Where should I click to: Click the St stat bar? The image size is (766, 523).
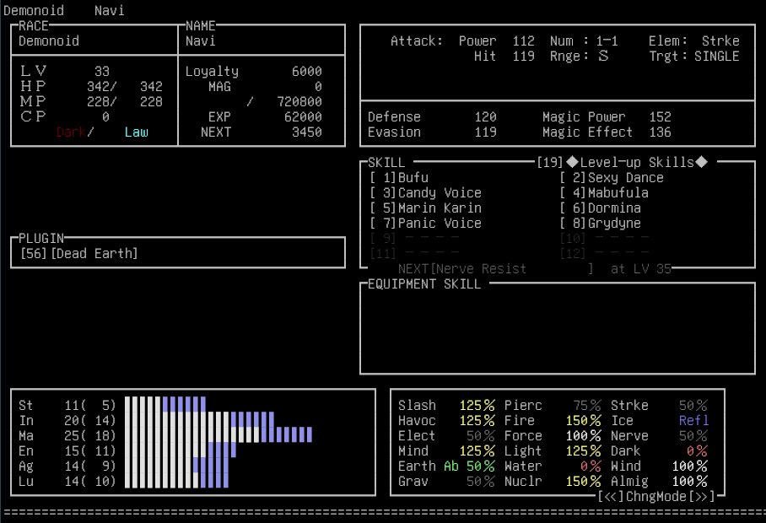point(165,404)
